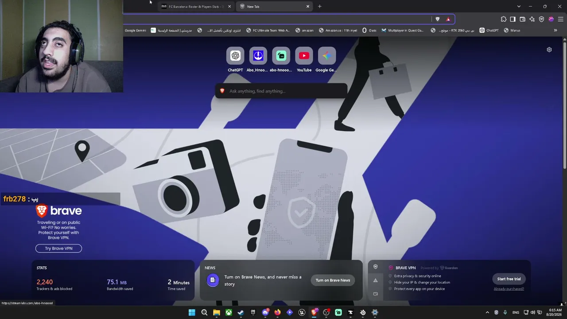Image resolution: width=567 pixels, height=319 pixels.
Task: Click the microphone icon in system tray
Action: (x=505, y=312)
